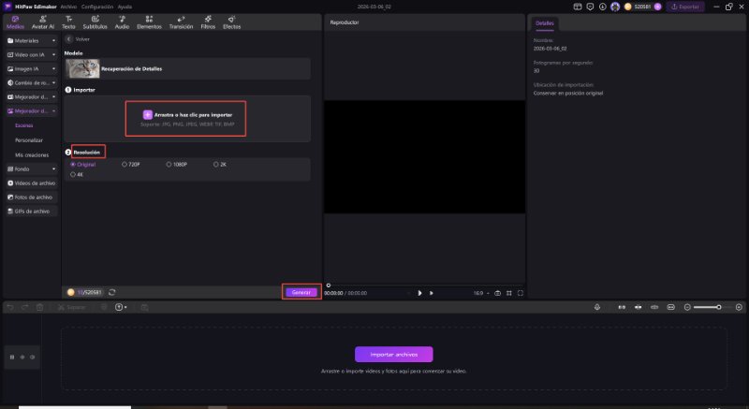Viewport: 749px width, 409px height.
Task: Select the Original resolution option
Action: (74, 164)
